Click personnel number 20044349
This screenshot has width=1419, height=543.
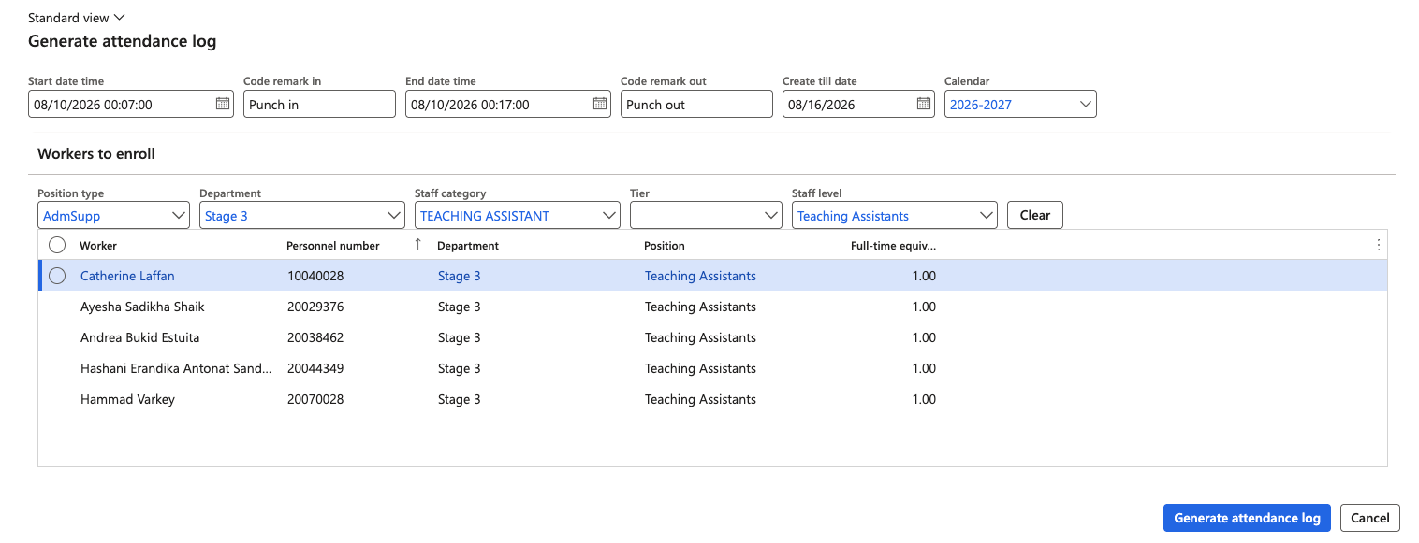[x=315, y=368]
